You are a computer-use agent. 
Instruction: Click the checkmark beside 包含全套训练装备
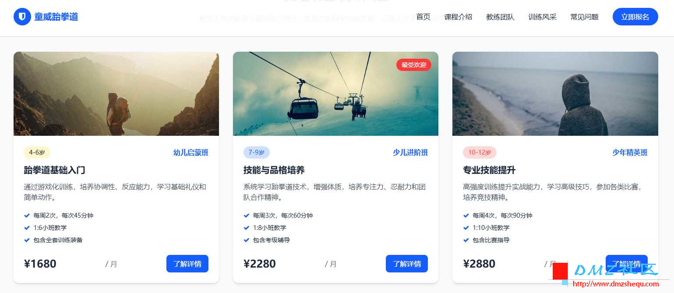[27, 240]
